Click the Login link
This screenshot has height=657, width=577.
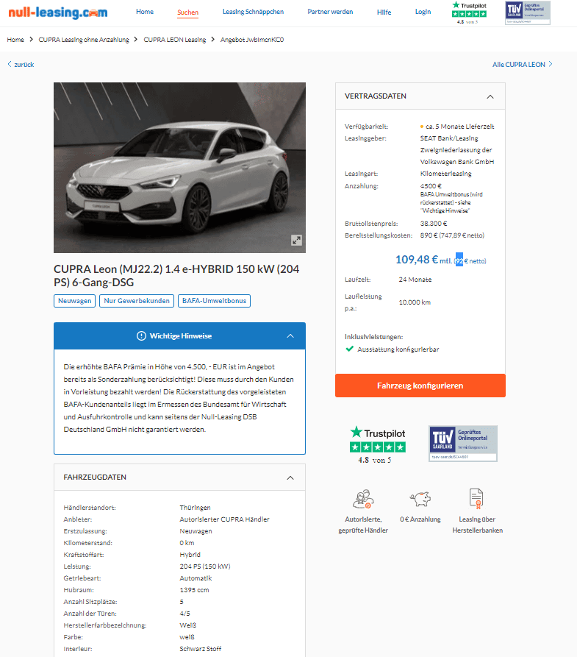(423, 12)
